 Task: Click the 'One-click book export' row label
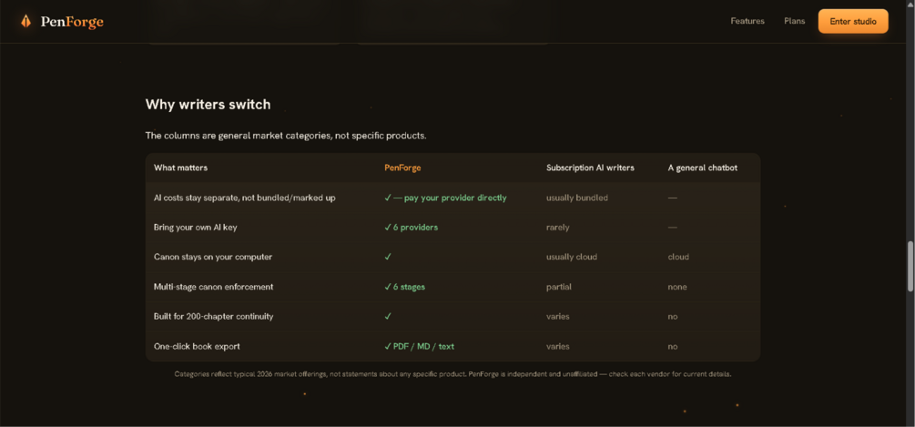tap(197, 346)
